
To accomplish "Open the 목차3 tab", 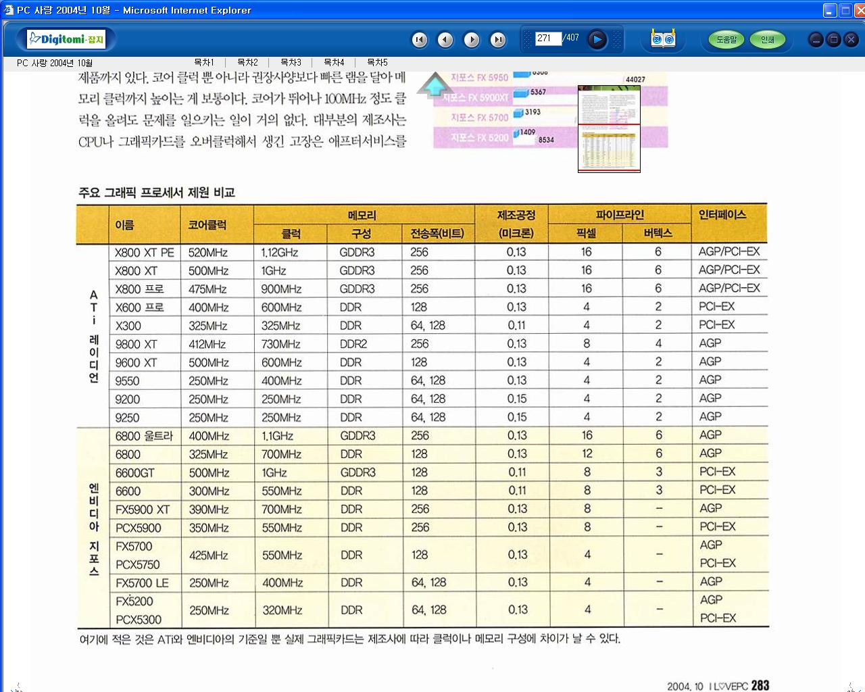I will pyautogui.click(x=291, y=62).
